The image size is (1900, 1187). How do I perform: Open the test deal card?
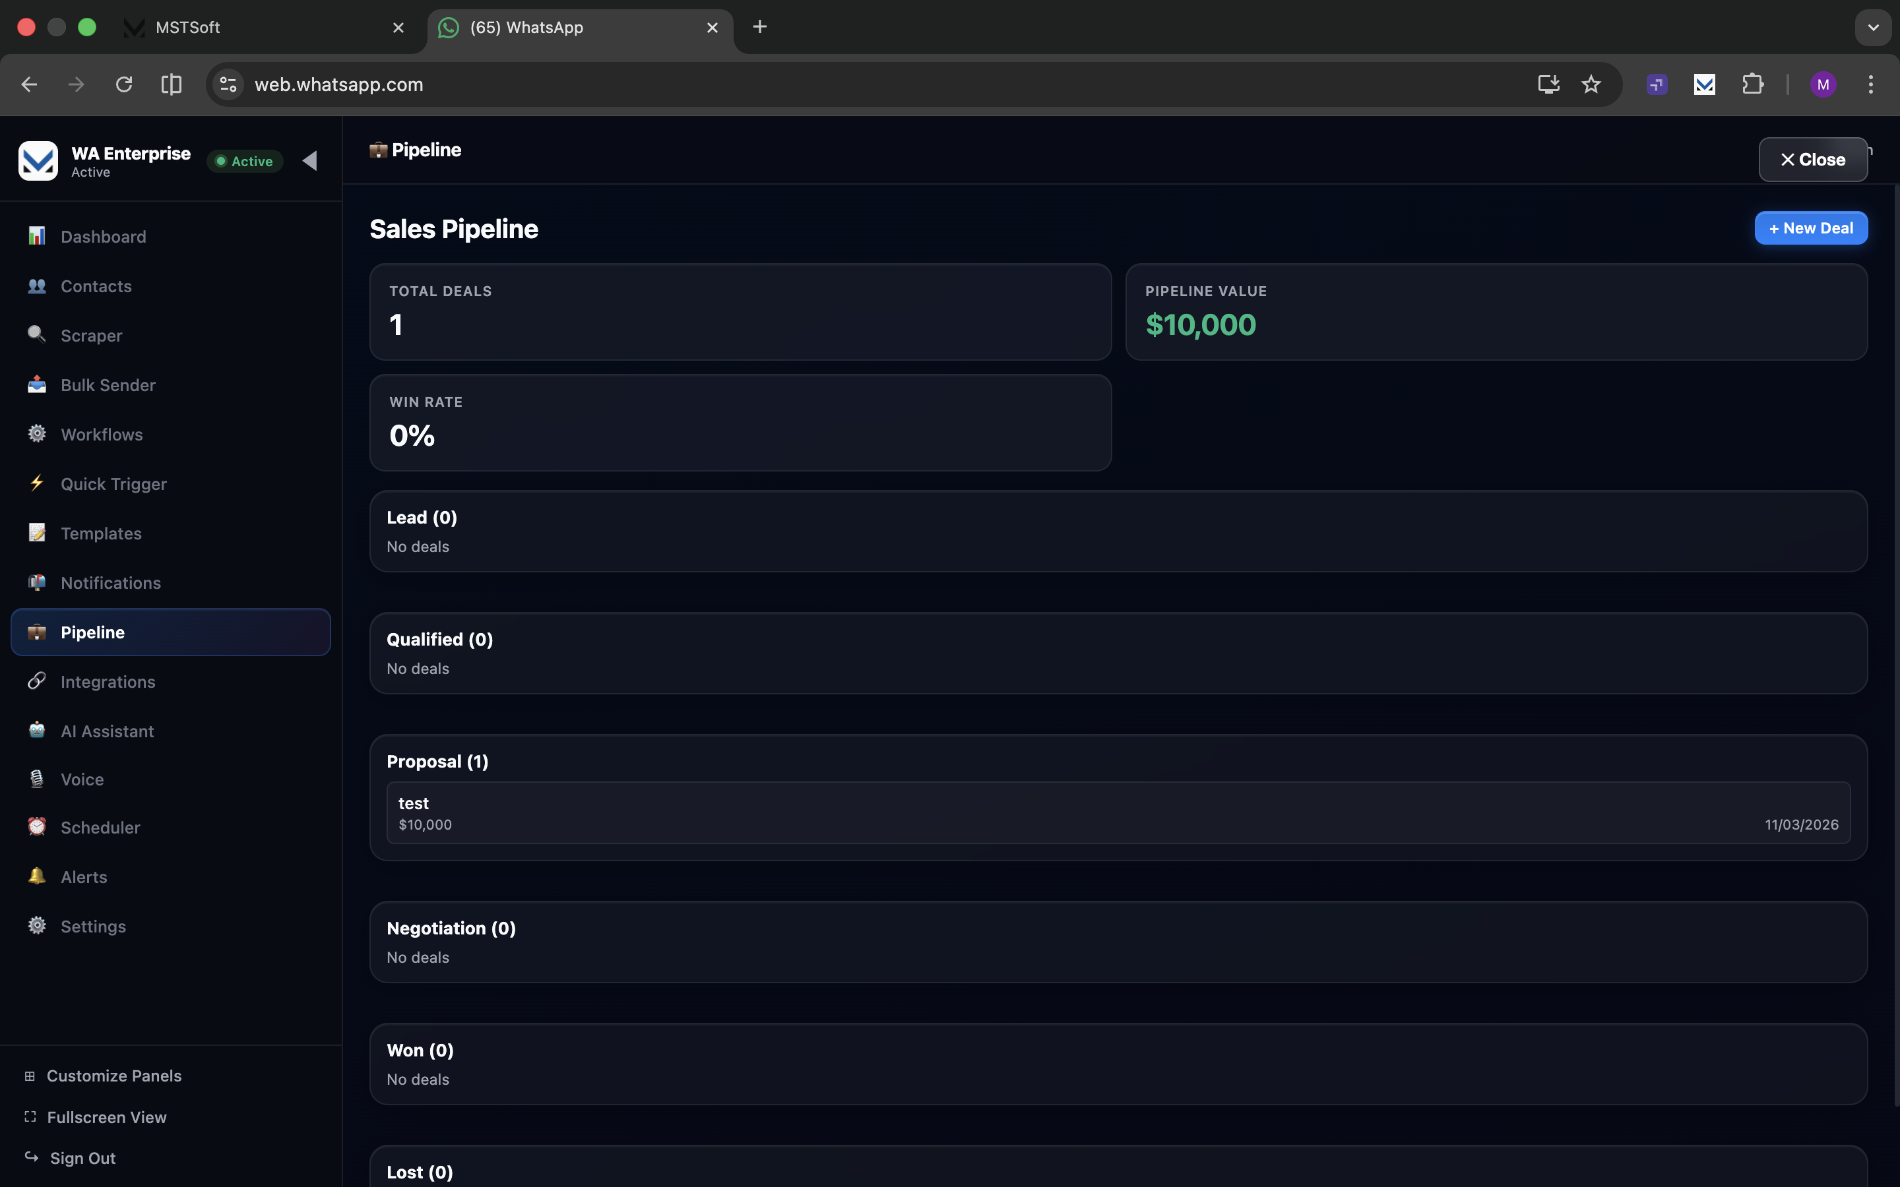coord(1117,812)
